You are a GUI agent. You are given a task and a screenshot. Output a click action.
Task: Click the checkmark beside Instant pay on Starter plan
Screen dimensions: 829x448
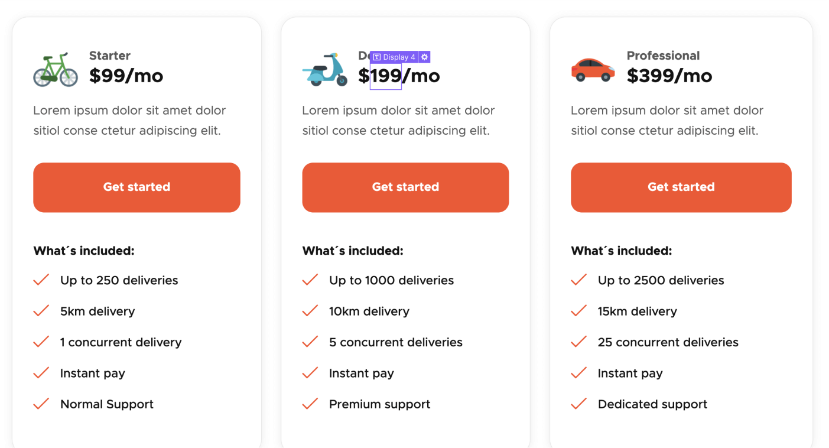[41, 372]
